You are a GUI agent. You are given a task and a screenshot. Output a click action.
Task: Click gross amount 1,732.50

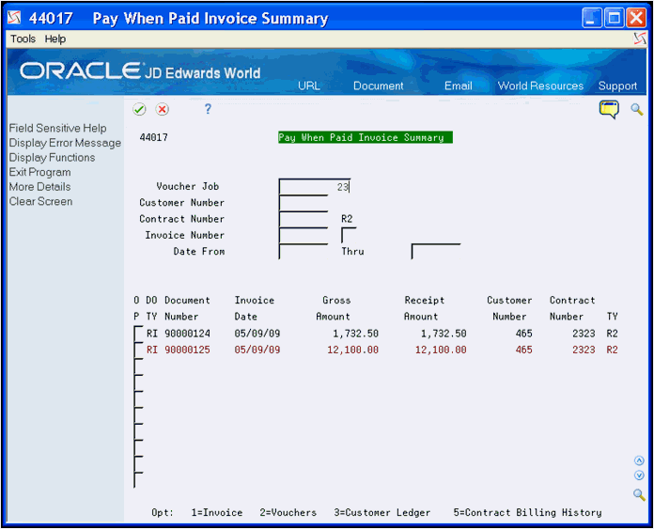[355, 334]
